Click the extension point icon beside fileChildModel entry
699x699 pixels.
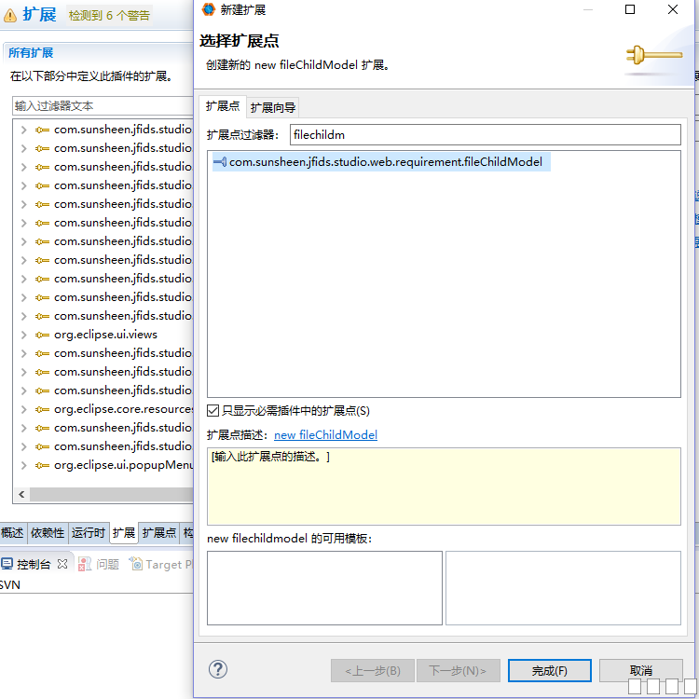point(220,162)
